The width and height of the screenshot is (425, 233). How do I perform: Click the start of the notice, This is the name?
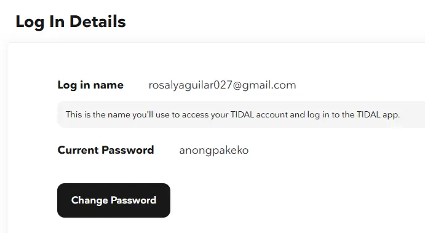[x=98, y=114]
